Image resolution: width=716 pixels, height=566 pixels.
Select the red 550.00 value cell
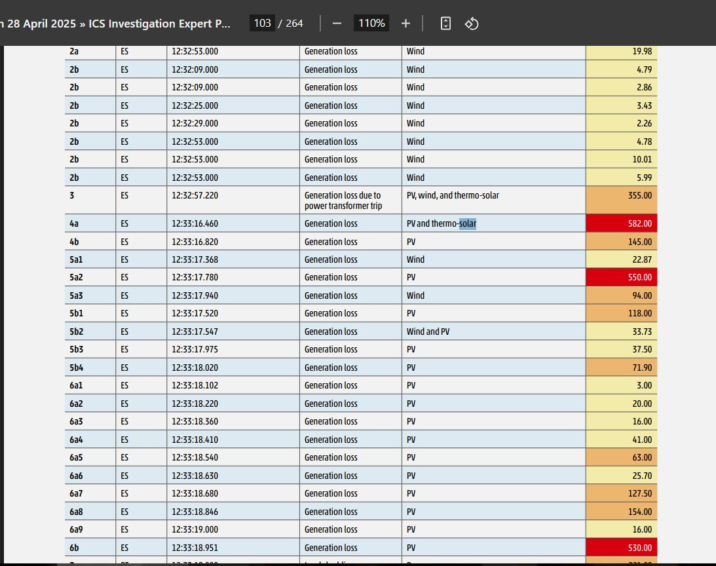coord(622,277)
